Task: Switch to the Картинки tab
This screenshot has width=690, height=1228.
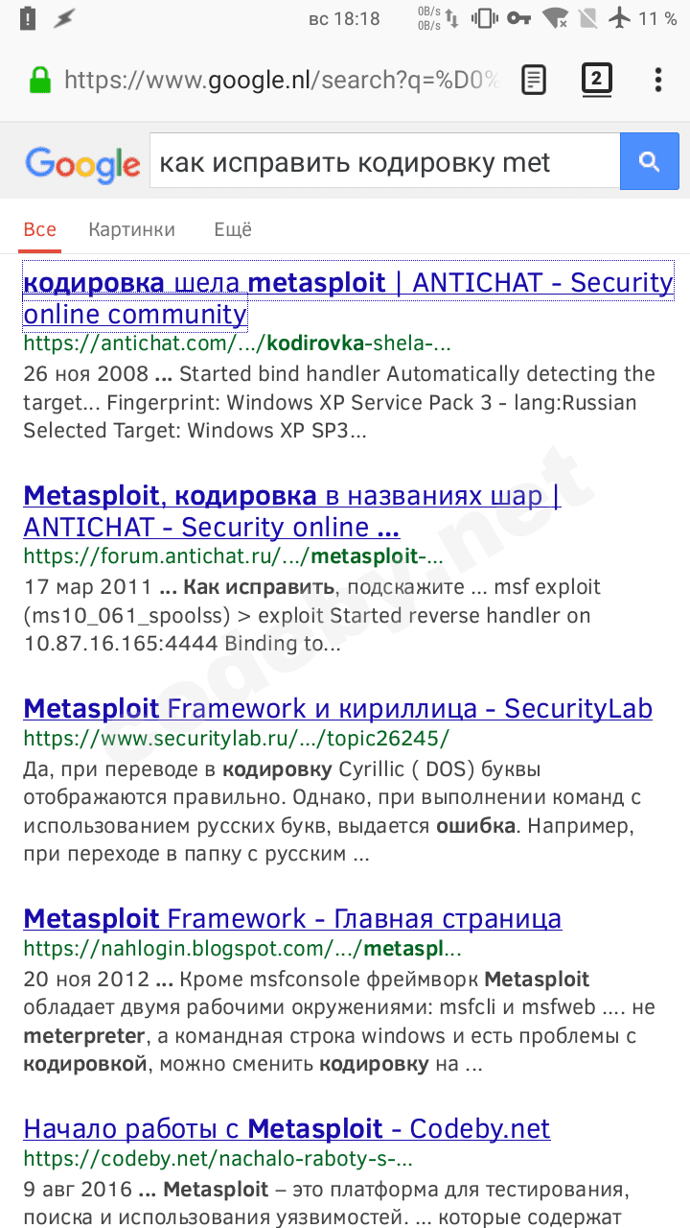Action: point(131,229)
